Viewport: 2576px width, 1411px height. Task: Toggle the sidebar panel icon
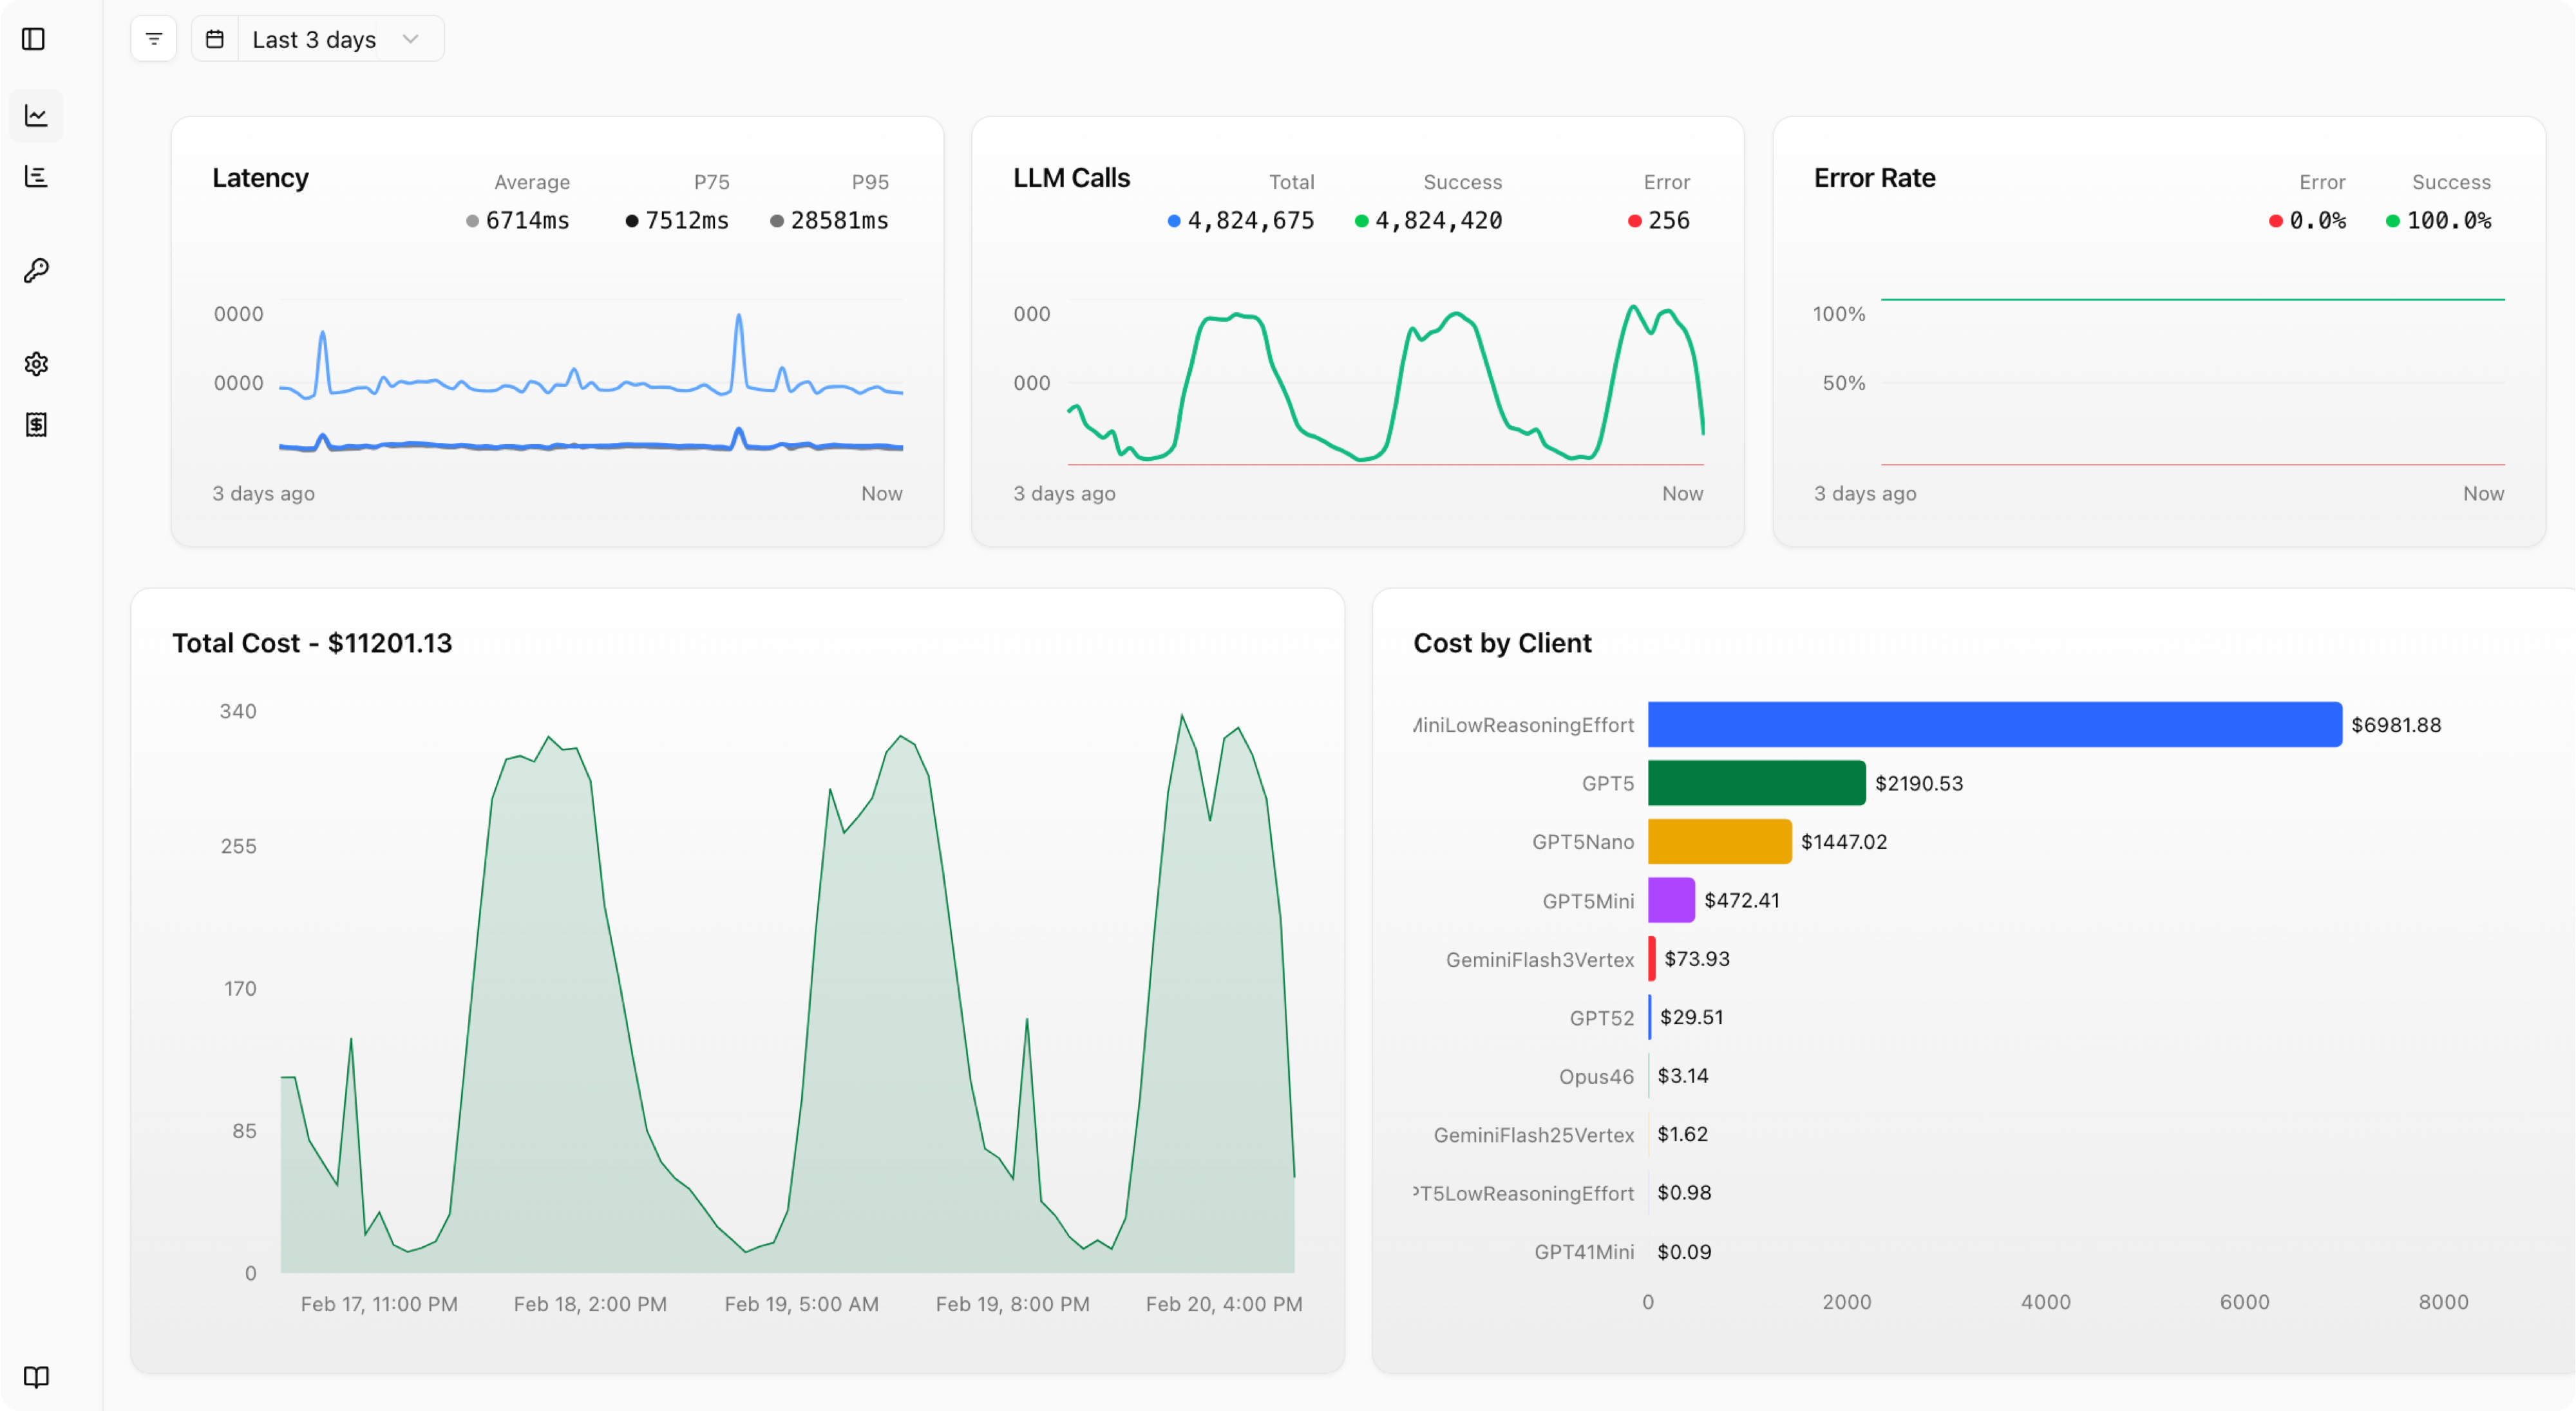point(34,39)
